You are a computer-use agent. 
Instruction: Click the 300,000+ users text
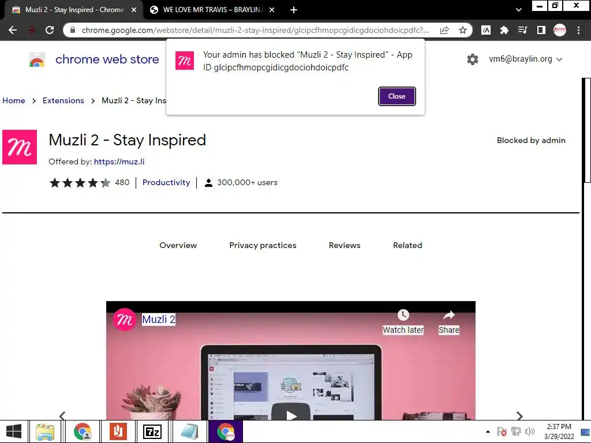247,182
